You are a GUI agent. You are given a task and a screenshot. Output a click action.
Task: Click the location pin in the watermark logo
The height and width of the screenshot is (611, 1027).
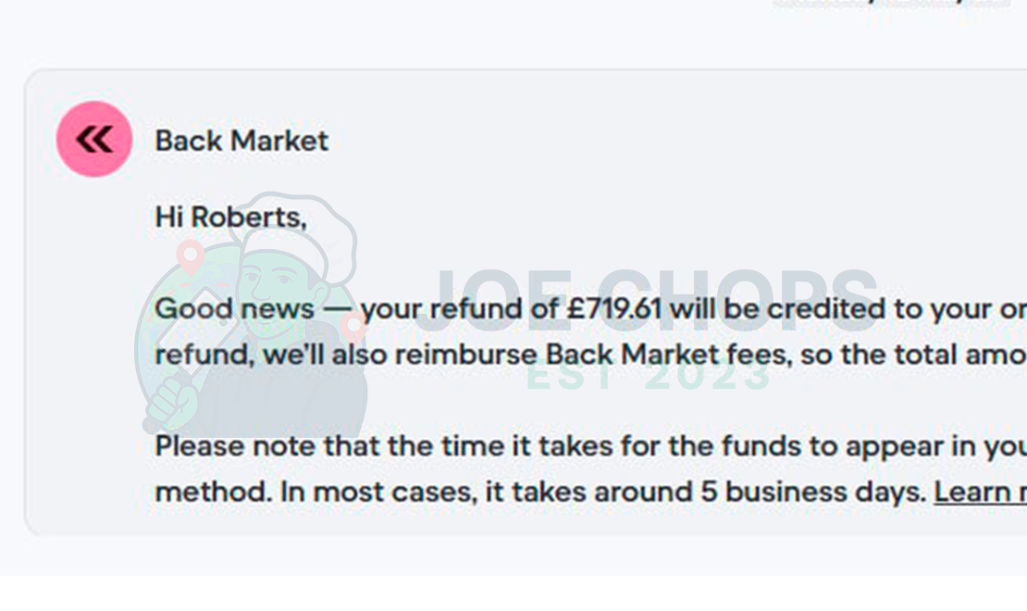point(192,253)
